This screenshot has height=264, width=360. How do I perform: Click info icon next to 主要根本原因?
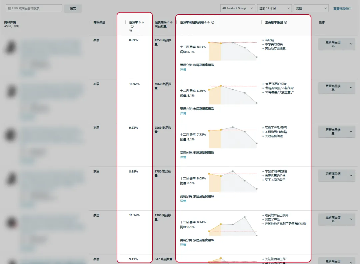pyautogui.click(x=285, y=23)
